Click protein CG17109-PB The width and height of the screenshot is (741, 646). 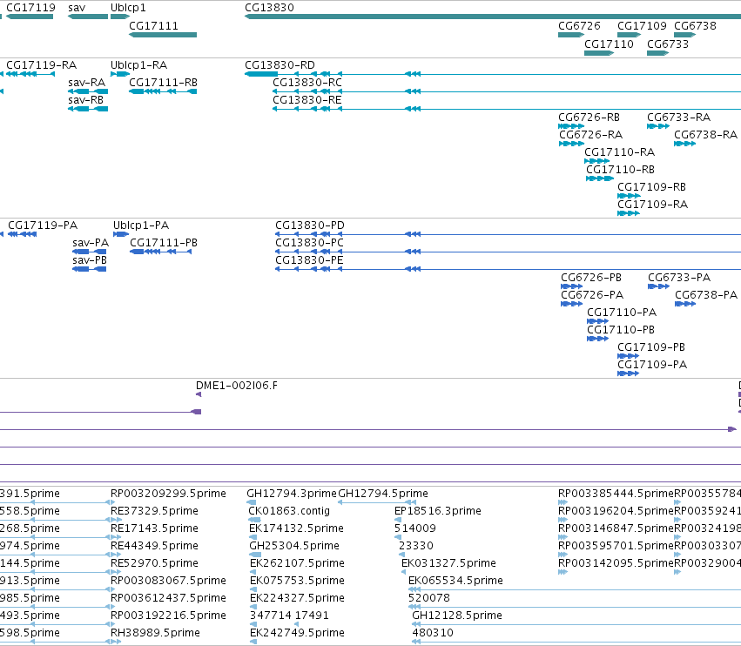[x=650, y=347]
